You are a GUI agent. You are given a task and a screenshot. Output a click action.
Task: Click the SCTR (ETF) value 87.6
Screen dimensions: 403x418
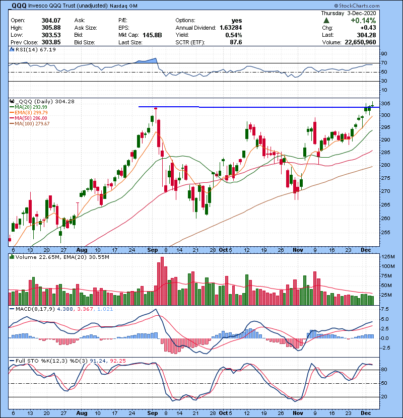click(x=236, y=42)
